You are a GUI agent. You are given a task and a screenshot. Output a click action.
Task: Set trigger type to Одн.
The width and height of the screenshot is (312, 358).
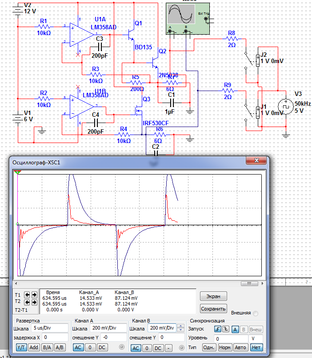pos(209,347)
